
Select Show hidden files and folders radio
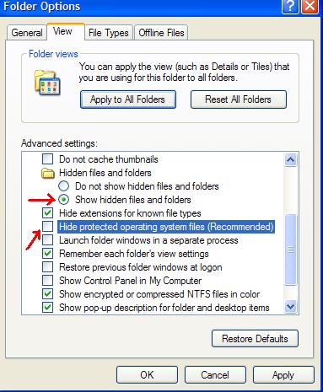point(64,200)
